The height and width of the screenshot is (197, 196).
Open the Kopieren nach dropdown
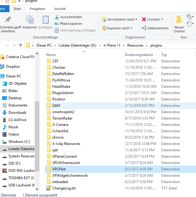(x=117, y=28)
